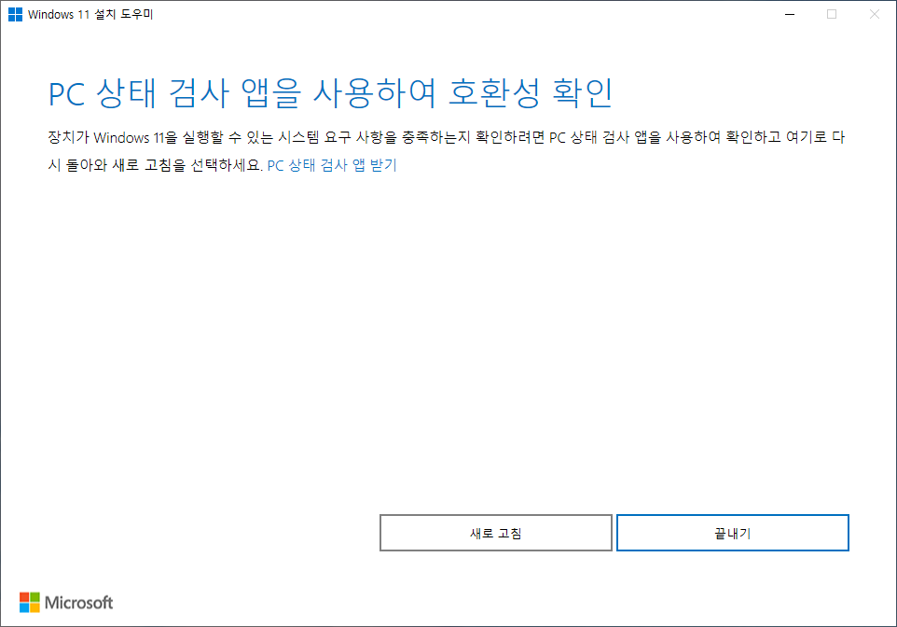Image resolution: width=897 pixels, height=627 pixels.
Task: Open the PC 상태 검사 앱 받기 link
Action: coord(332,165)
